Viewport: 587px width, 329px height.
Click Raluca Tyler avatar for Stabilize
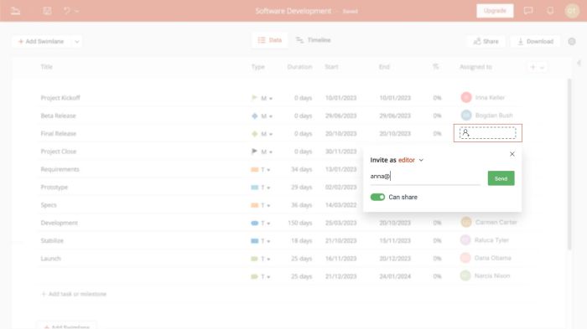[x=465, y=239]
